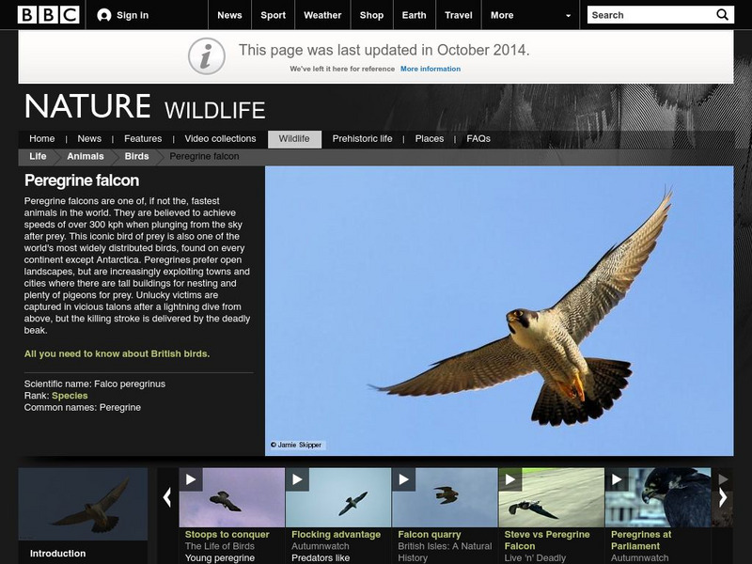
Task: Click the More menu label
Action: pos(502,15)
